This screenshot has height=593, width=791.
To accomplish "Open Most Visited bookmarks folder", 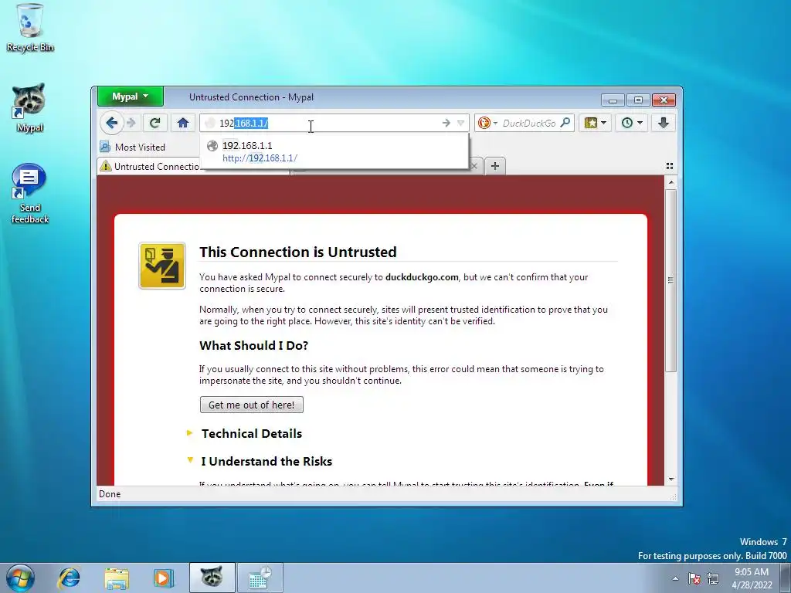I will (x=133, y=147).
